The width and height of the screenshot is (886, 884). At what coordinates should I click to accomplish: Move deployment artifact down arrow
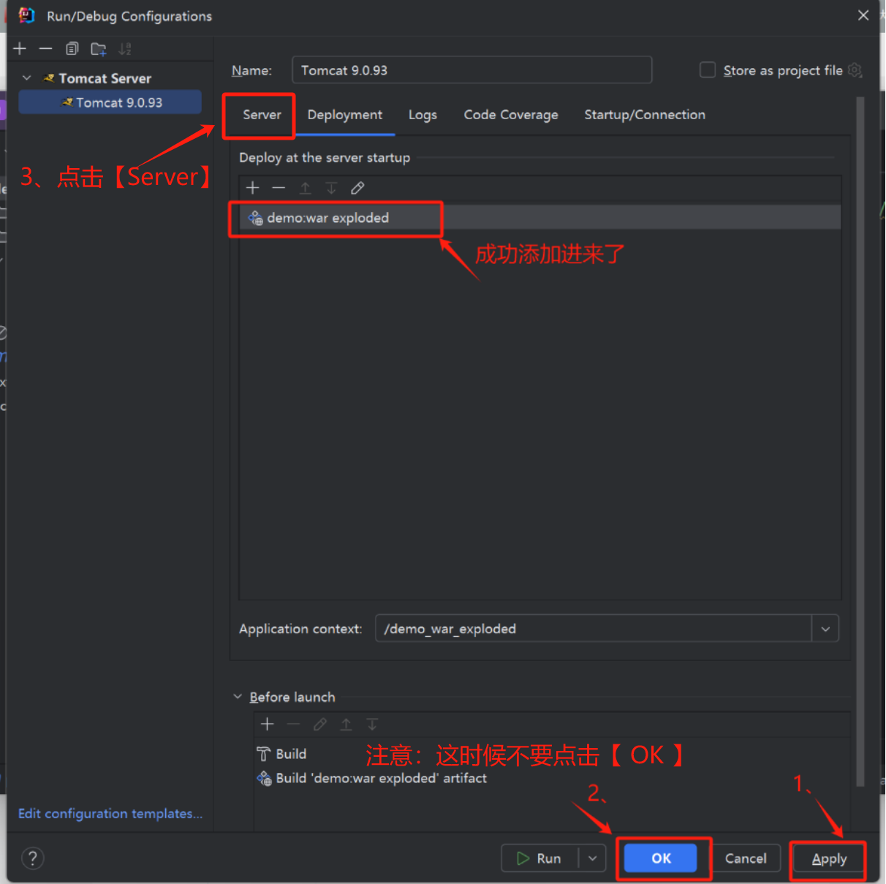click(x=331, y=188)
